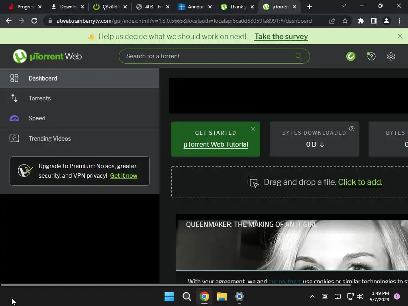Screen dimensions: 408x306
Task: Open the browser extensions puzzle icon
Action: [361, 21]
